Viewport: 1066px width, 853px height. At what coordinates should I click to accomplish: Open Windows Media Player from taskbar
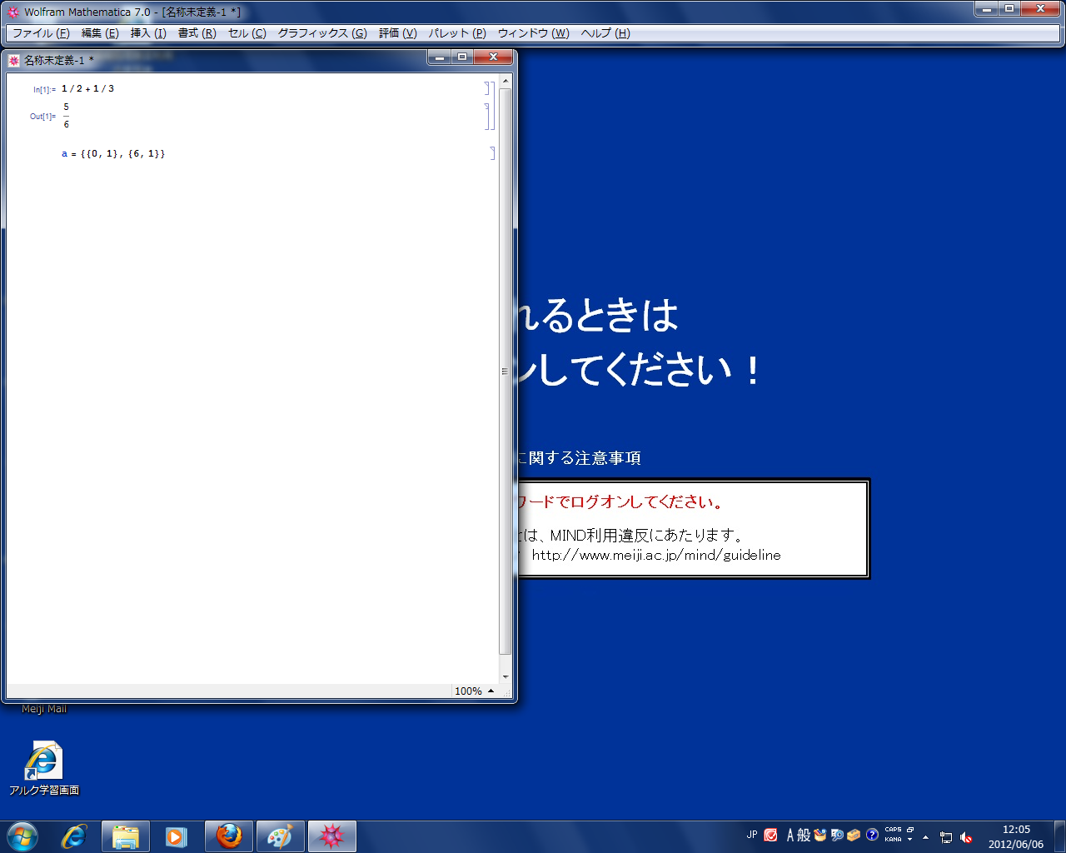pos(177,836)
